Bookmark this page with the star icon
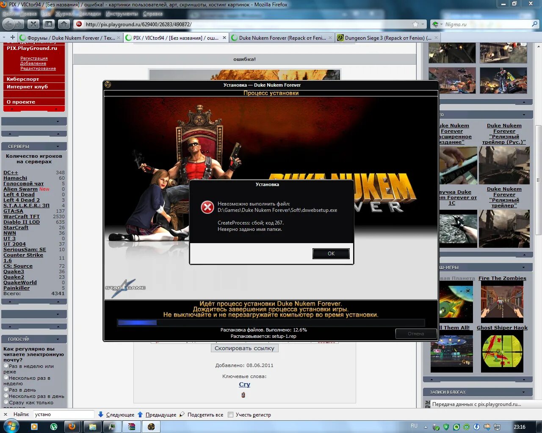The width and height of the screenshot is (542, 433). pyautogui.click(x=415, y=24)
